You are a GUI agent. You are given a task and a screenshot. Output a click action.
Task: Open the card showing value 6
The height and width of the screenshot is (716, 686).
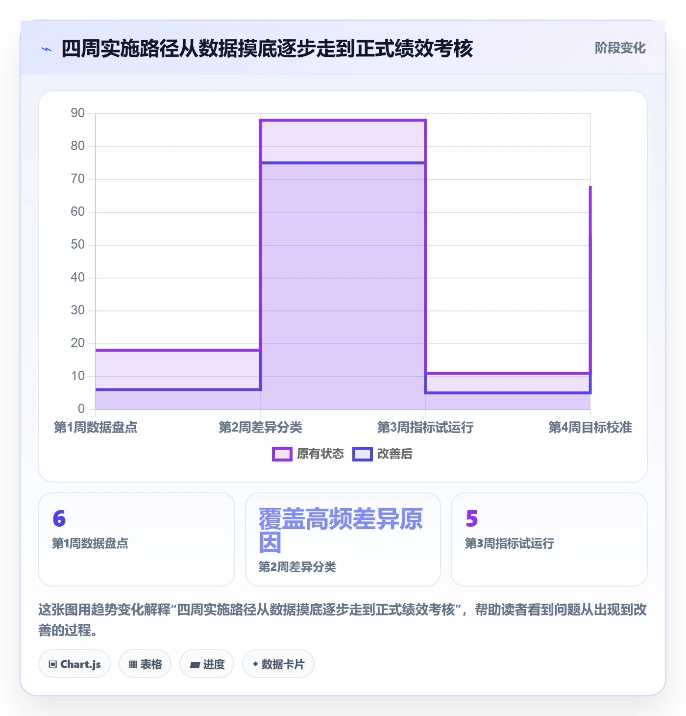point(137,539)
